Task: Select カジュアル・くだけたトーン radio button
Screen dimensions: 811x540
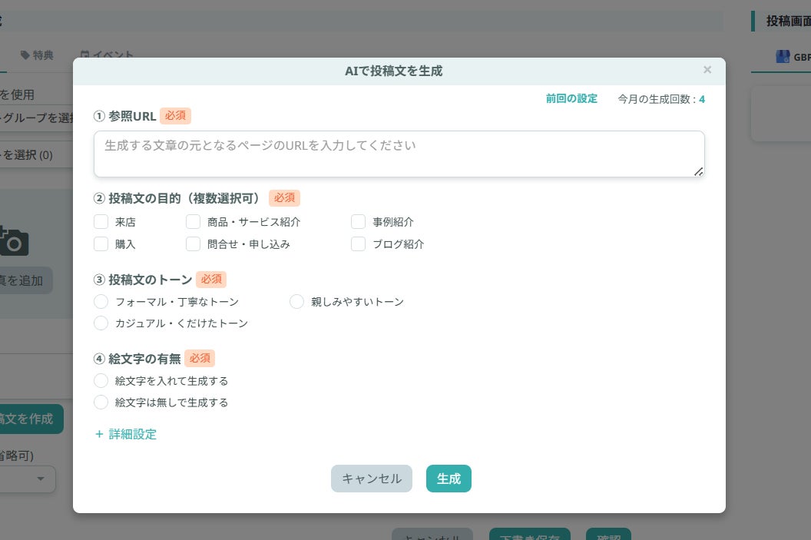Action: coord(101,323)
